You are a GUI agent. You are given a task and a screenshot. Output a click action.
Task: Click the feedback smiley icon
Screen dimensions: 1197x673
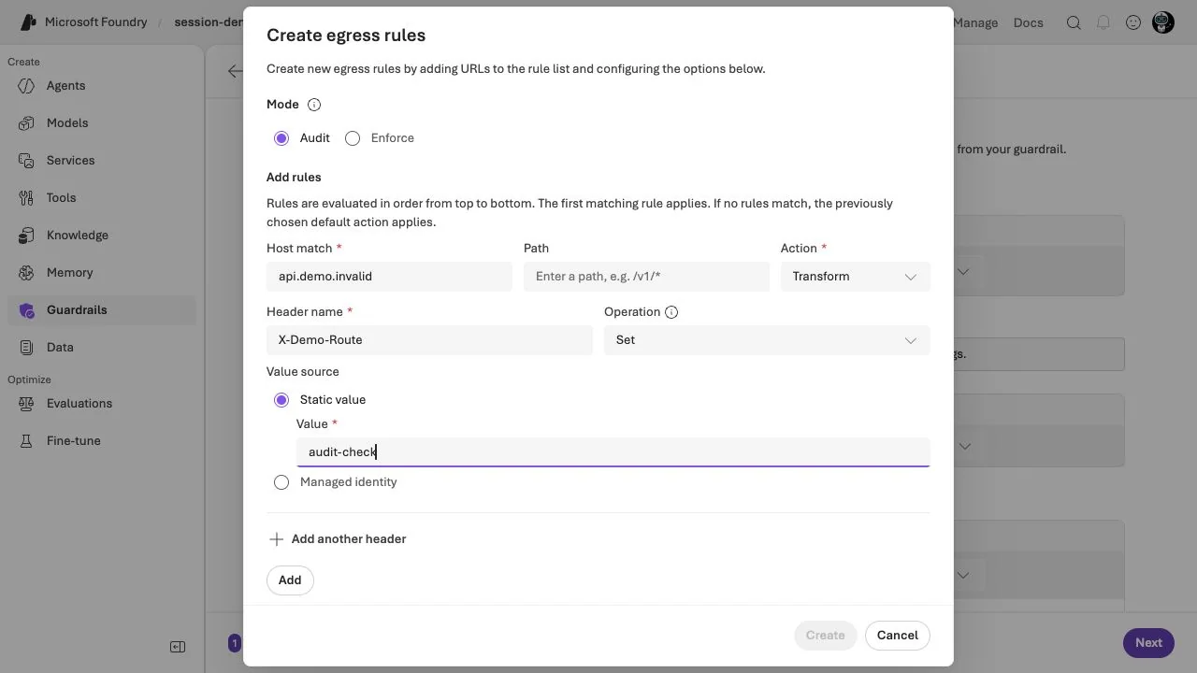tap(1133, 22)
